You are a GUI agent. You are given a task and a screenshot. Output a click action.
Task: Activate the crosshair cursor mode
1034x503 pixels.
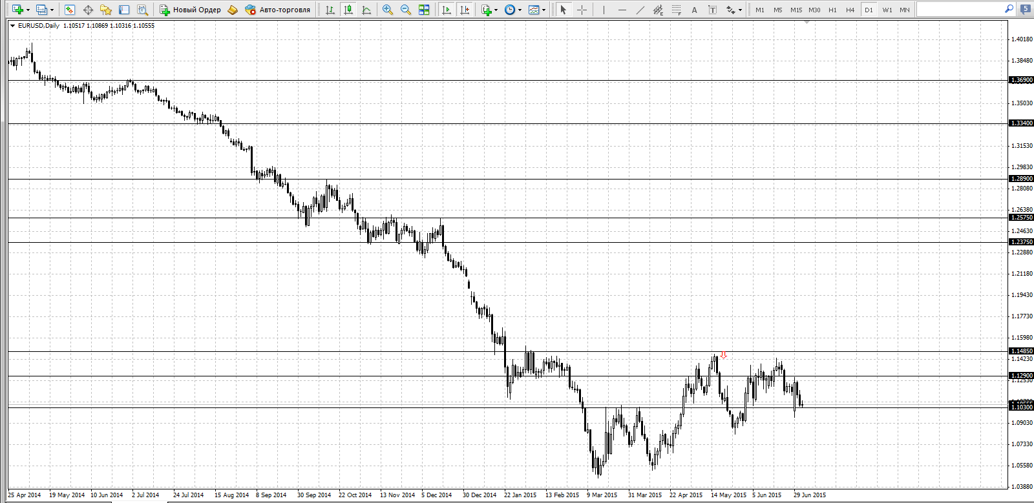[x=582, y=10]
